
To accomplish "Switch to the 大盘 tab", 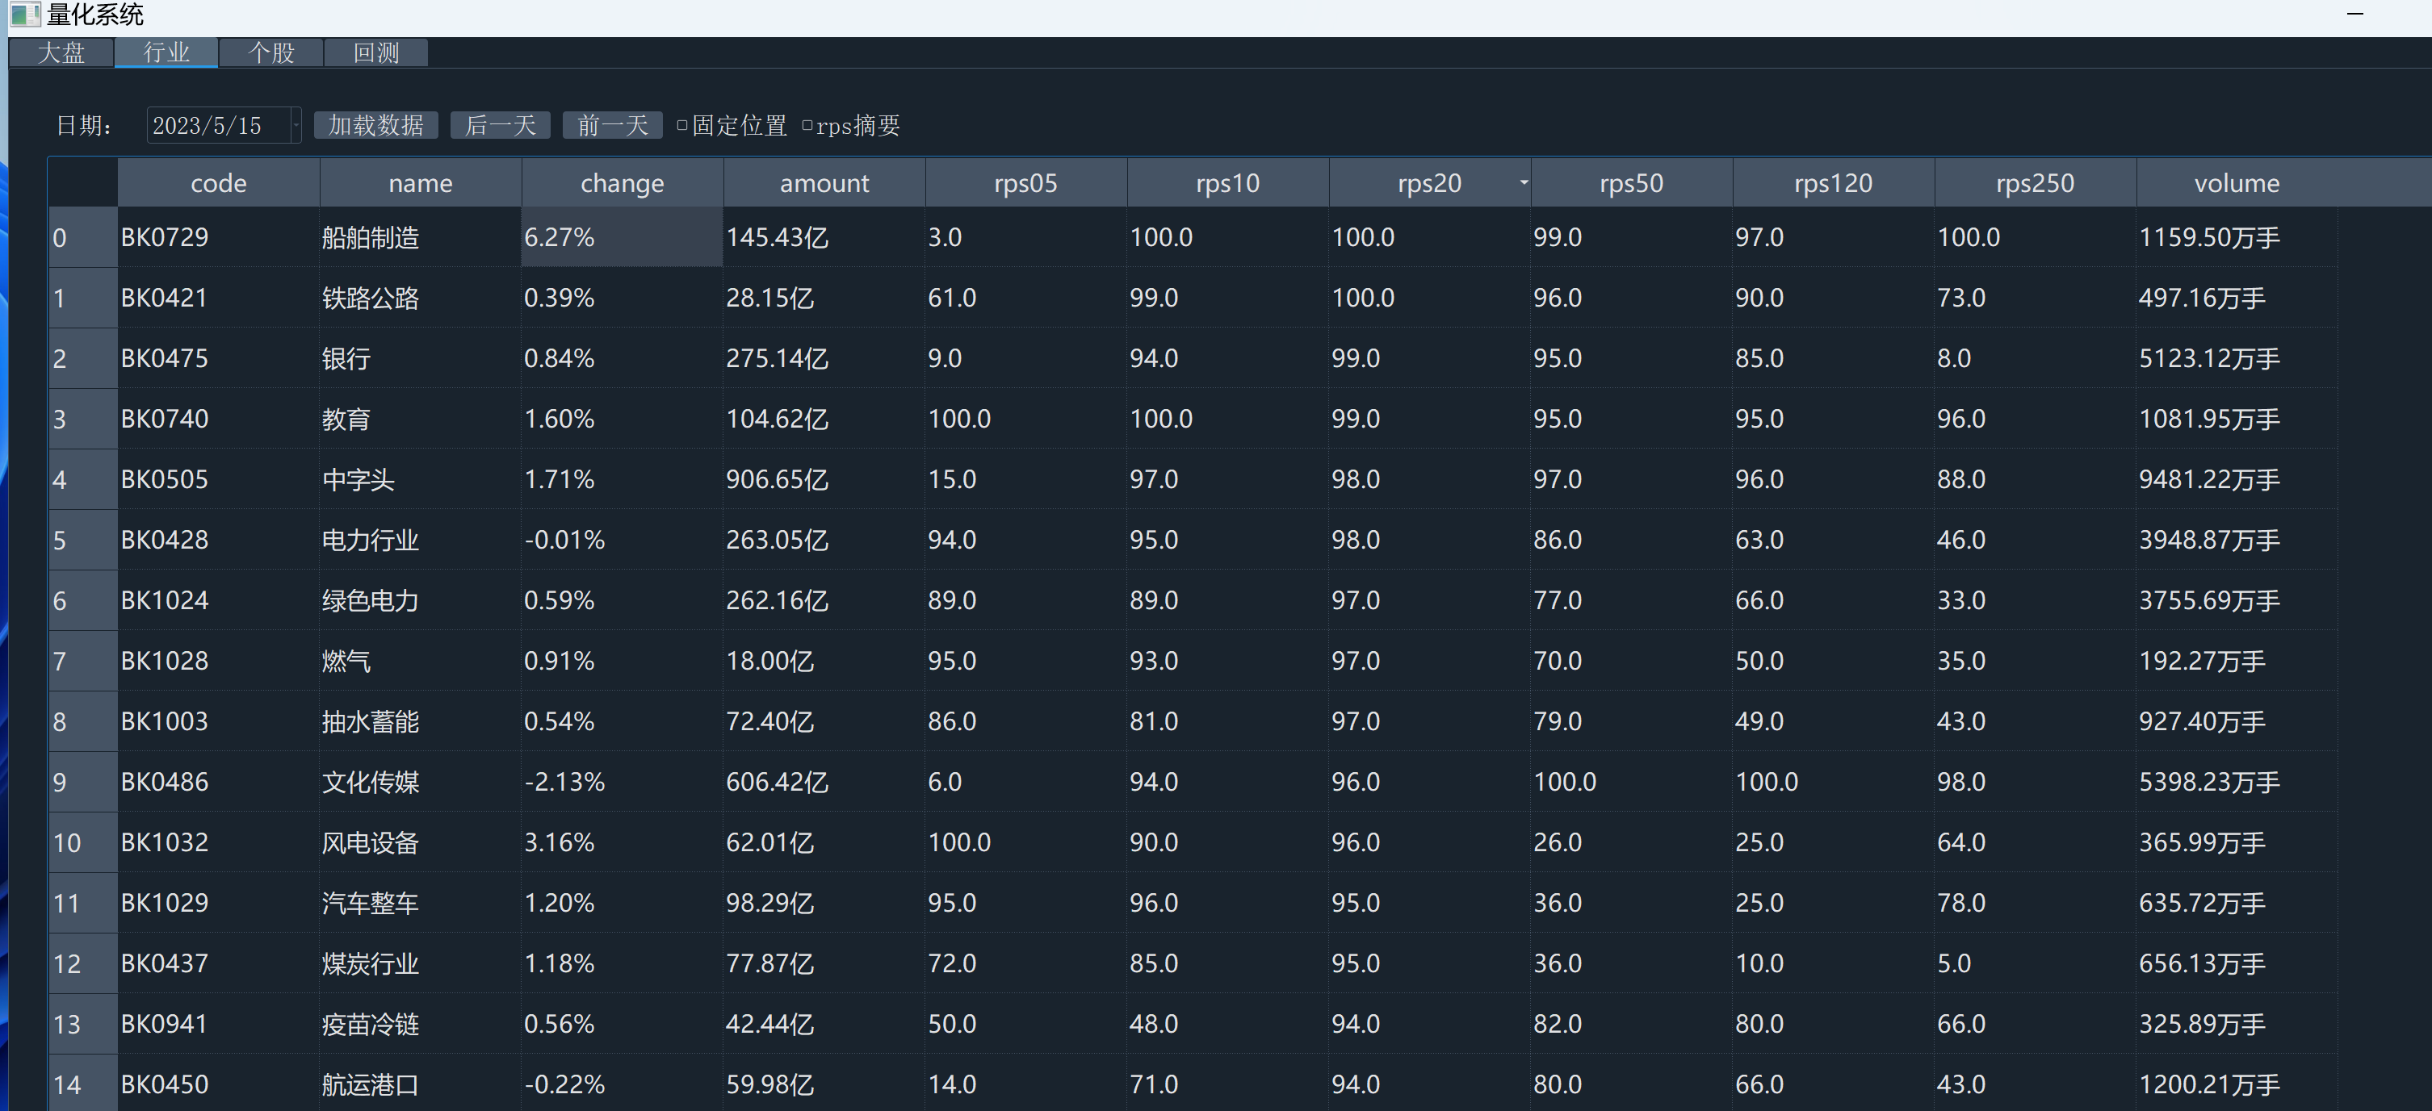I will coord(61,52).
